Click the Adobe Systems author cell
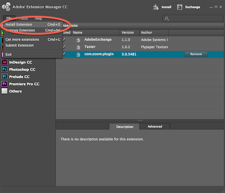225x193 pixels. (154, 40)
